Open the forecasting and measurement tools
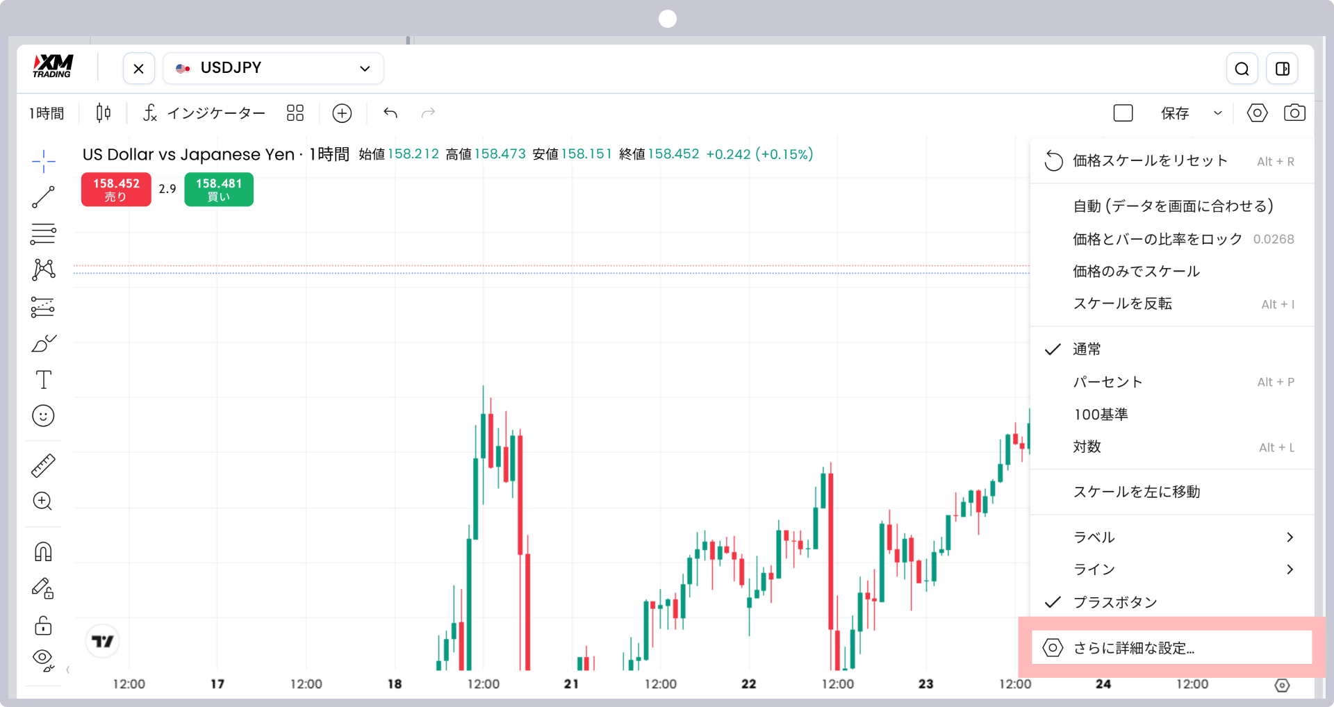1334x707 pixels. 43,307
